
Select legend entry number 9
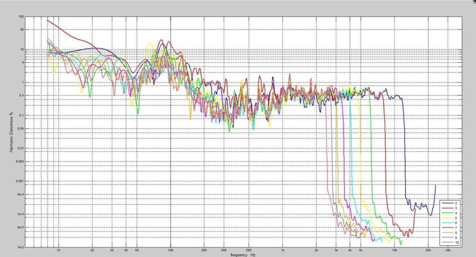(456, 237)
